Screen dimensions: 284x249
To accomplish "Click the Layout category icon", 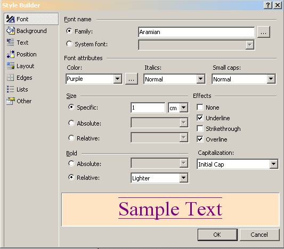I will [11, 66].
